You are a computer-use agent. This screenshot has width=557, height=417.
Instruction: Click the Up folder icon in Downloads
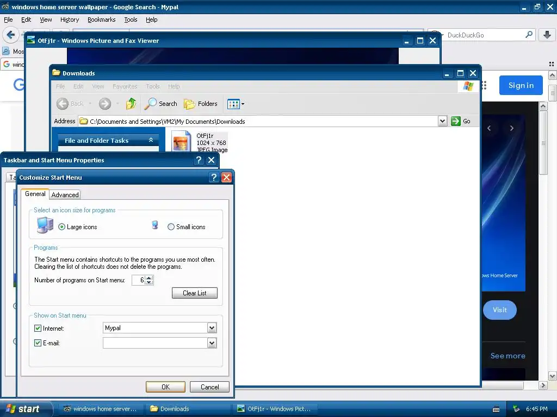coord(131,104)
